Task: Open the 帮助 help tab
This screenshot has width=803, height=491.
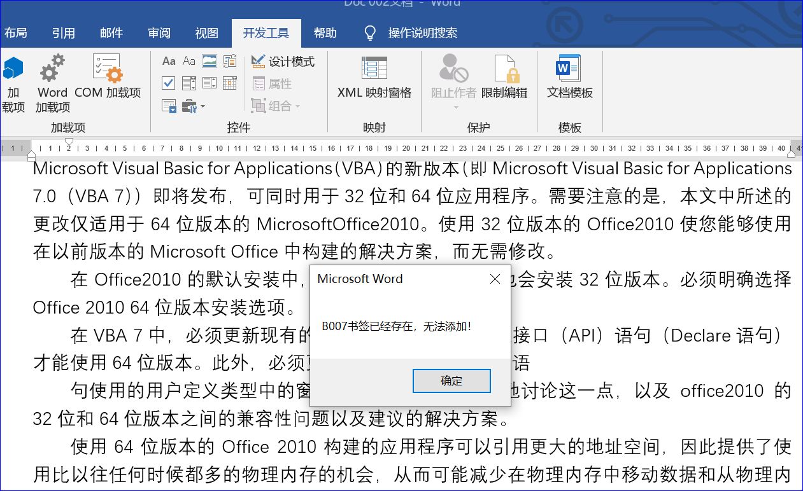Action: 325,33
